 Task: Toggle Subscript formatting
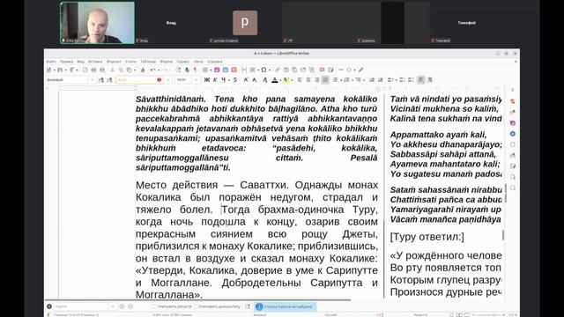point(255,80)
